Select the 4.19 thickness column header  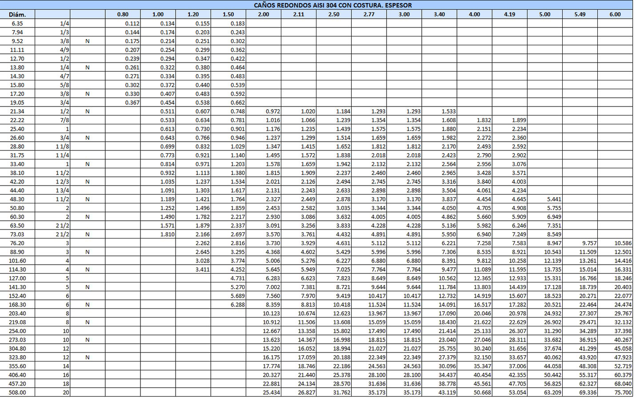[x=509, y=14]
